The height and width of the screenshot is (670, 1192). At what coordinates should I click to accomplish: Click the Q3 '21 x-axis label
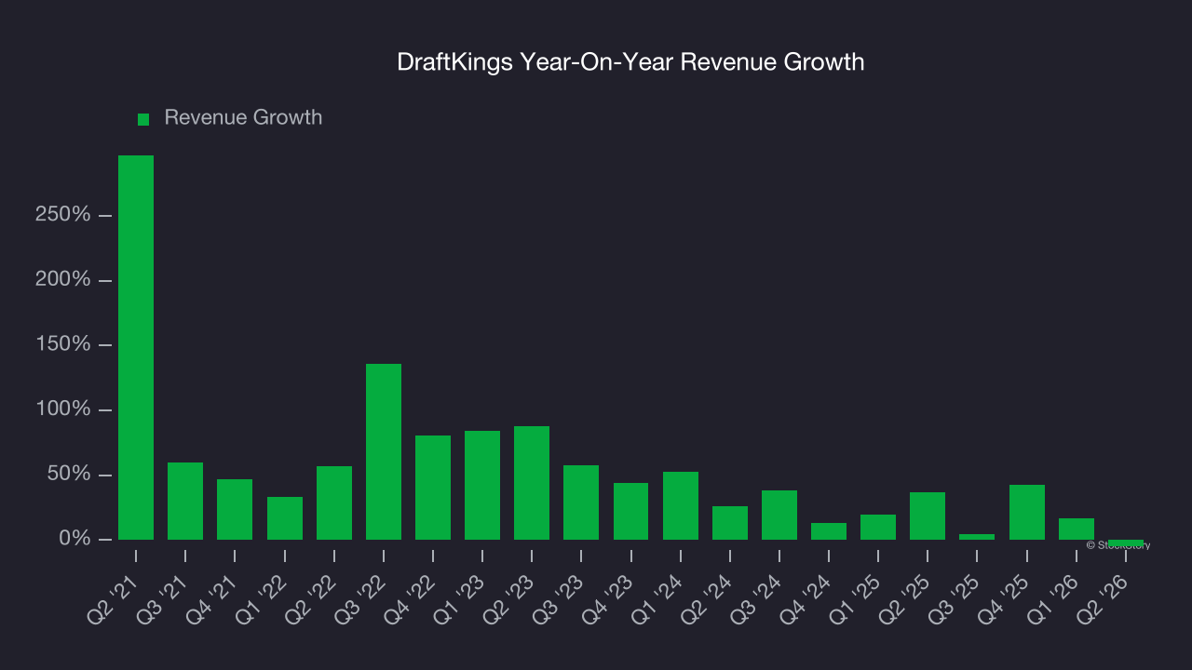coord(163,600)
